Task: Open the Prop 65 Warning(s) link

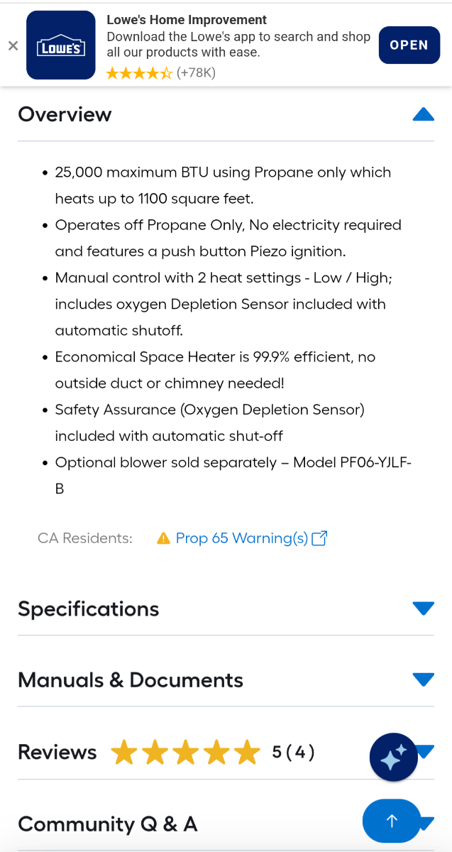Action: (241, 538)
